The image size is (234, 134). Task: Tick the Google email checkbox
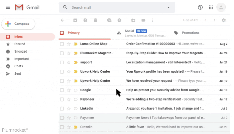62,90
